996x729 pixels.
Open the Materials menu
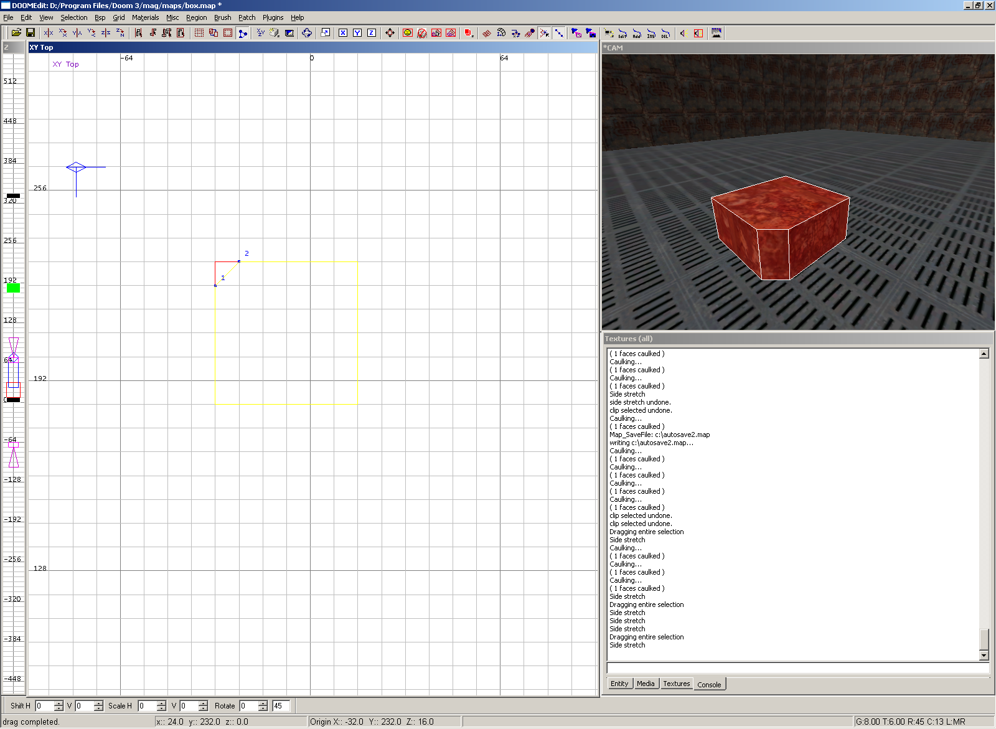146,17
